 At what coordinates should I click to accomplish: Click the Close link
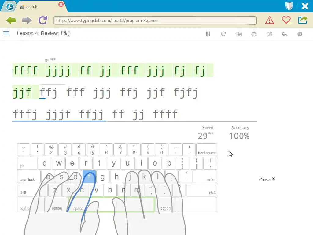pos(267,179)
